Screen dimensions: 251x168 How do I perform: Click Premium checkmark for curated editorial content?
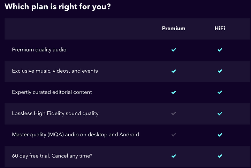174,92
